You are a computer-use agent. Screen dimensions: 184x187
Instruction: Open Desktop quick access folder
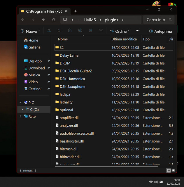[33, 61]
